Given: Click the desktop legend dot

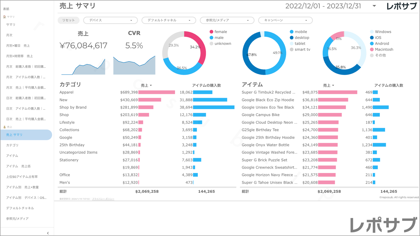Looking at the screenshot, I should (x=292, y=38).
